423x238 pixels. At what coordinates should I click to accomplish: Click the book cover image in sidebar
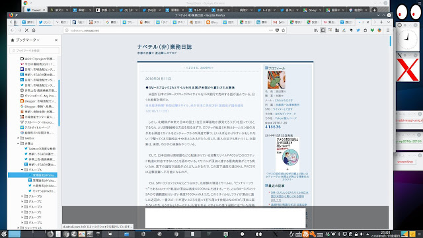(x=288, y=154)
